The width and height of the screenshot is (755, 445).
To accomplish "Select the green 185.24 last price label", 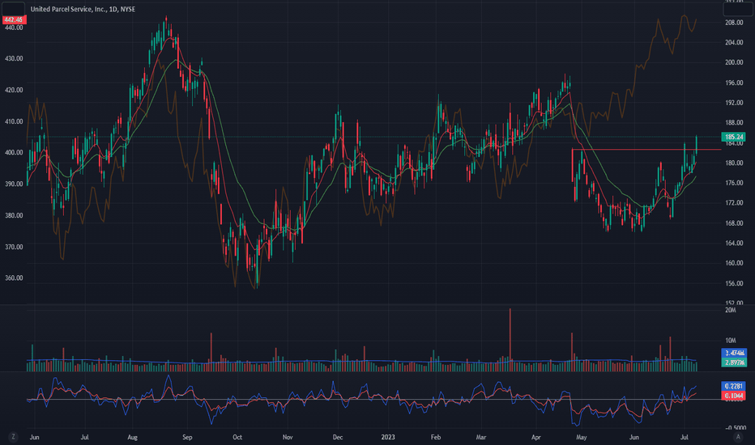I will click(734, 137).
